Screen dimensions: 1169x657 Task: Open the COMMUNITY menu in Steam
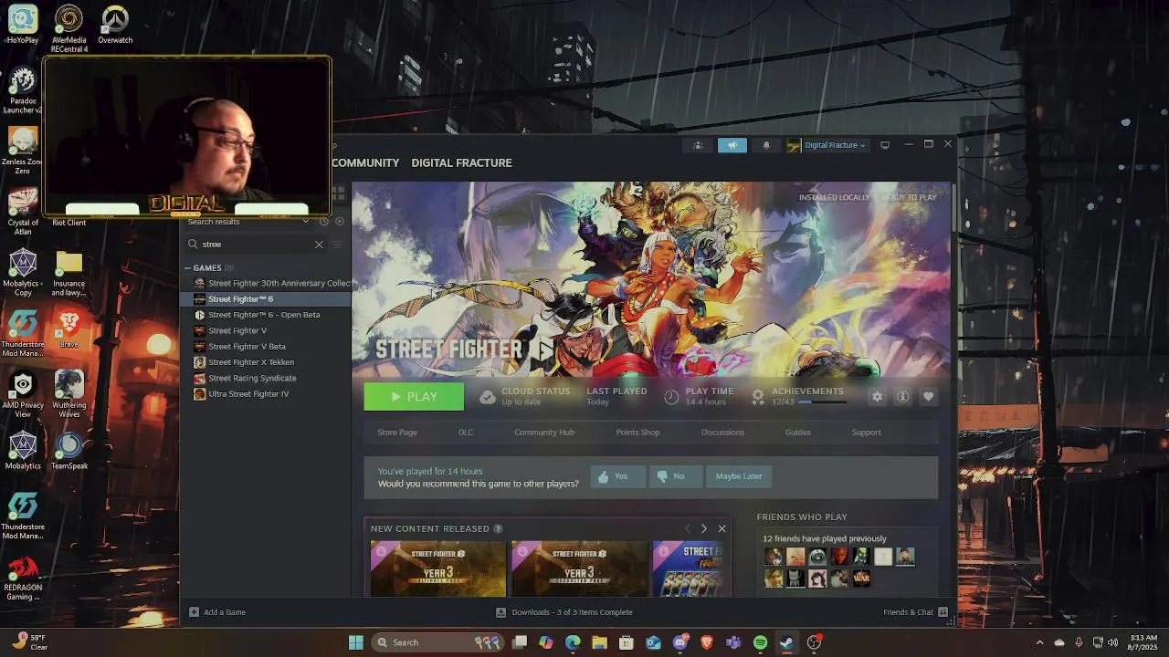(x=365, y=162)
